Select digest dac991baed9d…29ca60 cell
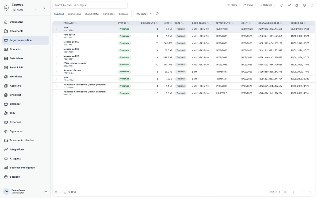 pos(270,29)
